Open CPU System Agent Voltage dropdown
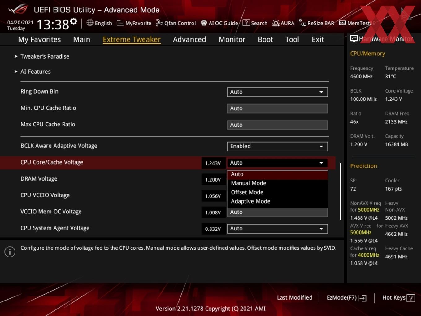 [x=277, y=229]
